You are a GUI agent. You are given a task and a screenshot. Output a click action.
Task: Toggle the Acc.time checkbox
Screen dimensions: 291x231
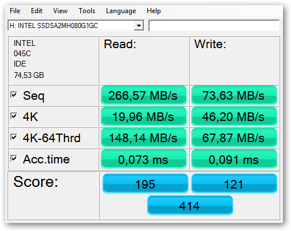pyautogui.click(x=14, y=159)
